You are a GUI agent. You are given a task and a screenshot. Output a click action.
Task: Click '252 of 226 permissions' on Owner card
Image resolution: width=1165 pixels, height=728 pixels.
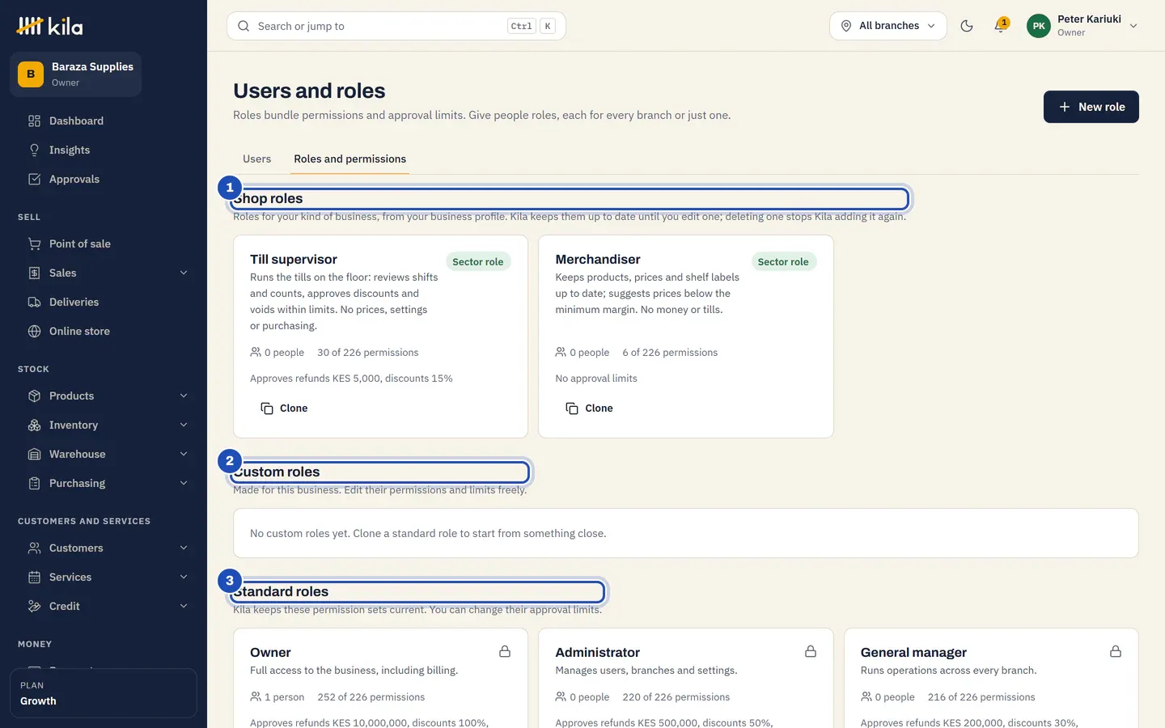click(x=371, y=697)
